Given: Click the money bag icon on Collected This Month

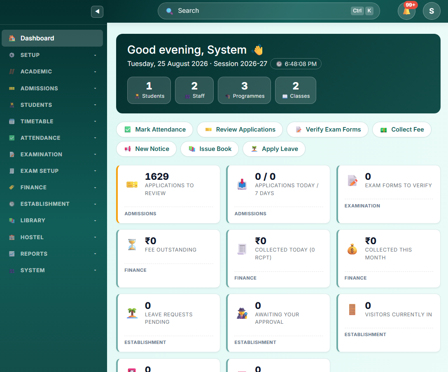Looking at the screenshot, I should (x=352, y=249).
